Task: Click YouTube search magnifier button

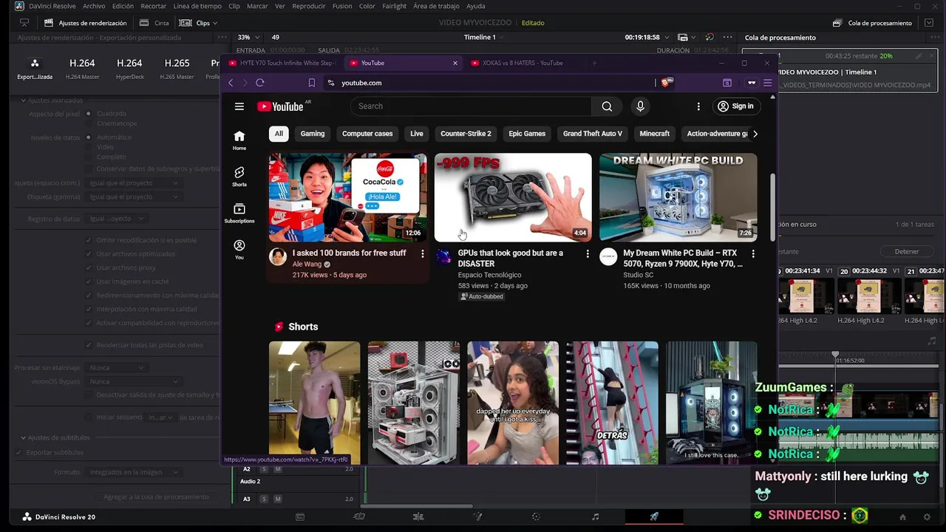Action: pos(607,106)
